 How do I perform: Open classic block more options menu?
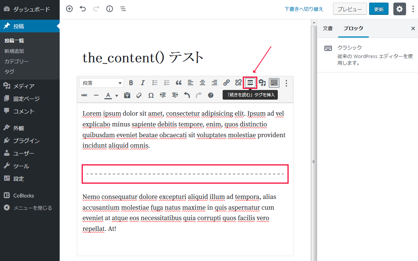[x=286, y=83]
